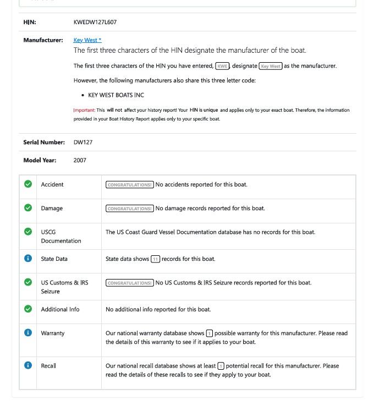
Task: Click the green checkmark icon beside Damage
Action: 28,208
